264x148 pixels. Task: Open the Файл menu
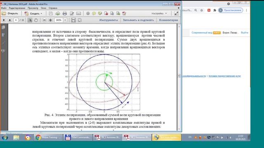click(x=4, y=8)
